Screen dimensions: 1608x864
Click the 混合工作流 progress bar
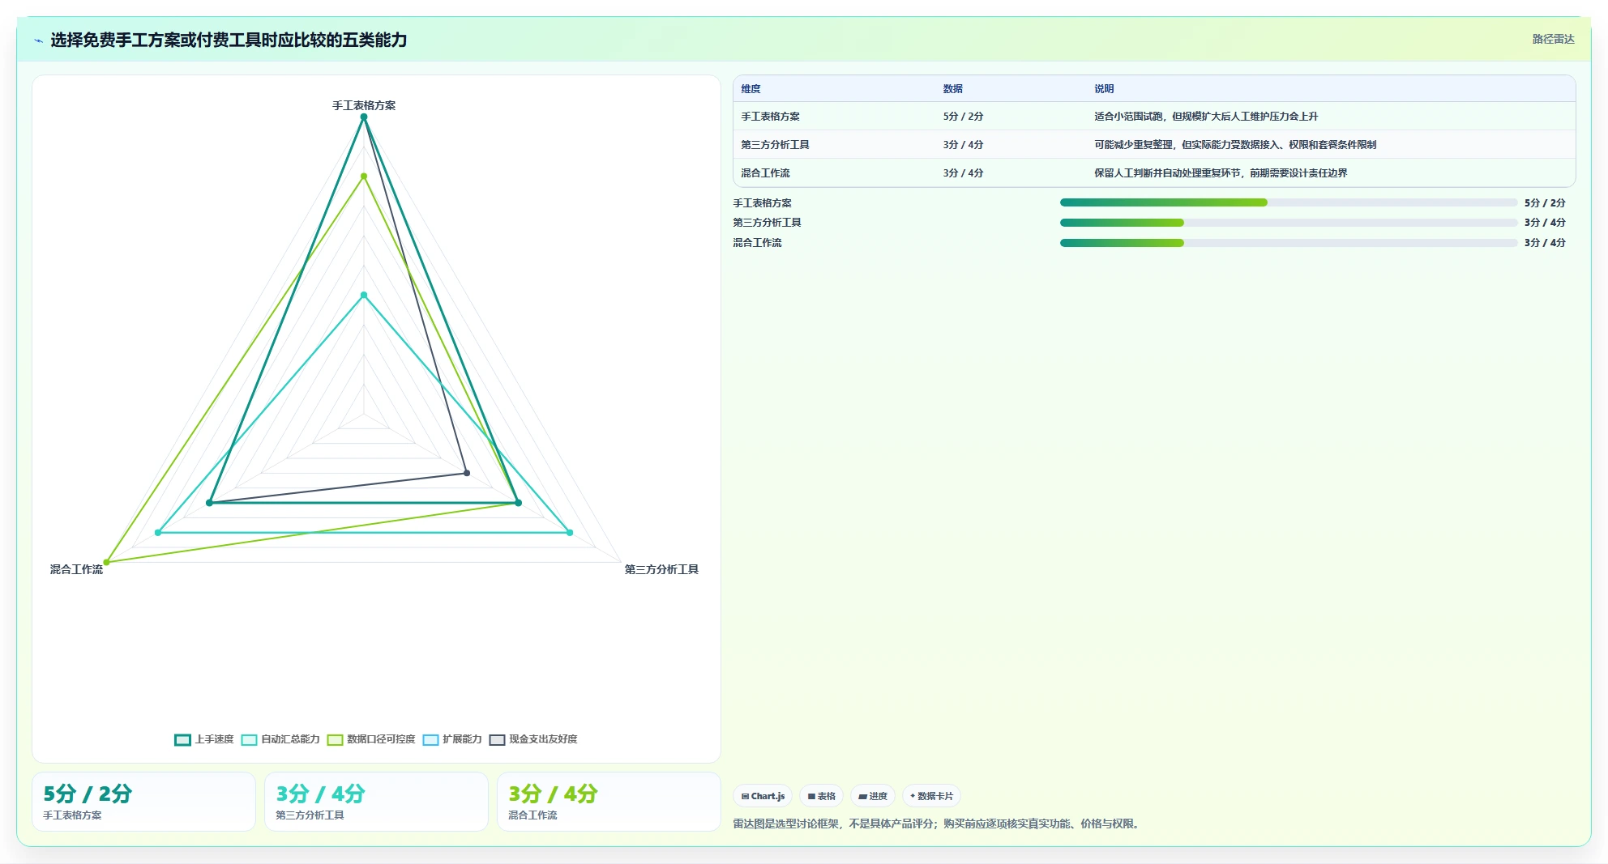(x=1288, y=243)
